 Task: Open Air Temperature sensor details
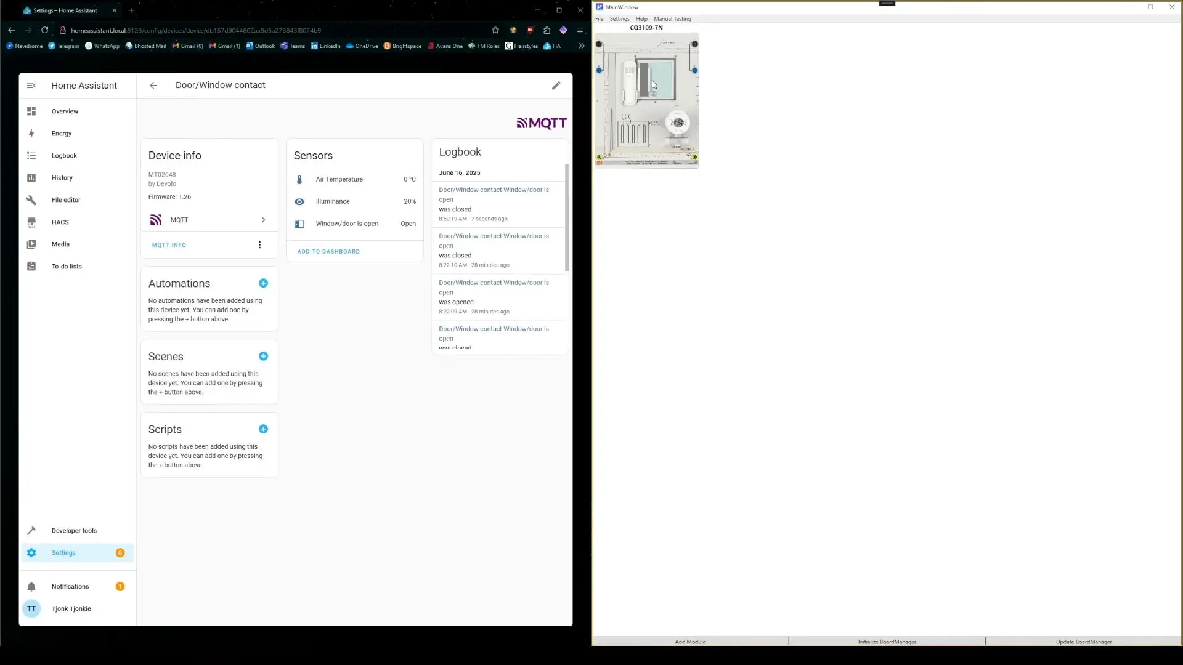(355, 180)
